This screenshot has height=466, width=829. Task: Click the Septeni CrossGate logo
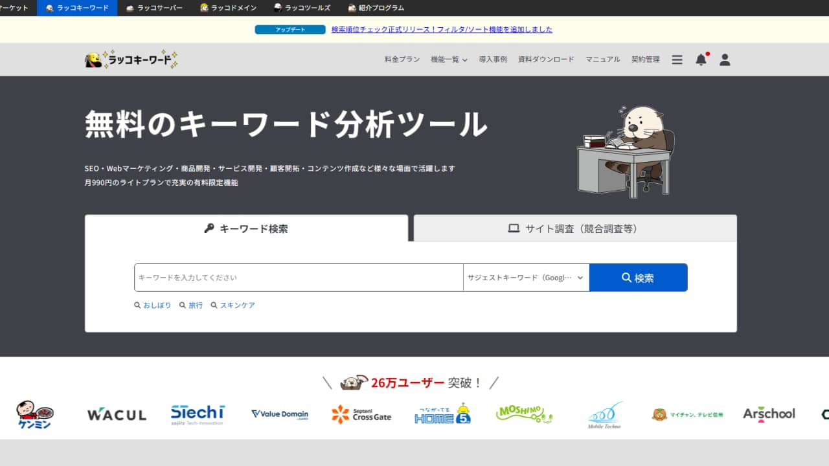click(361, 414)
